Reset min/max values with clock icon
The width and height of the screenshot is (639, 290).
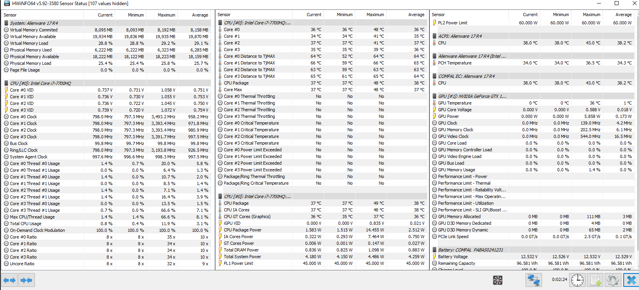click(x=577, y=280)
